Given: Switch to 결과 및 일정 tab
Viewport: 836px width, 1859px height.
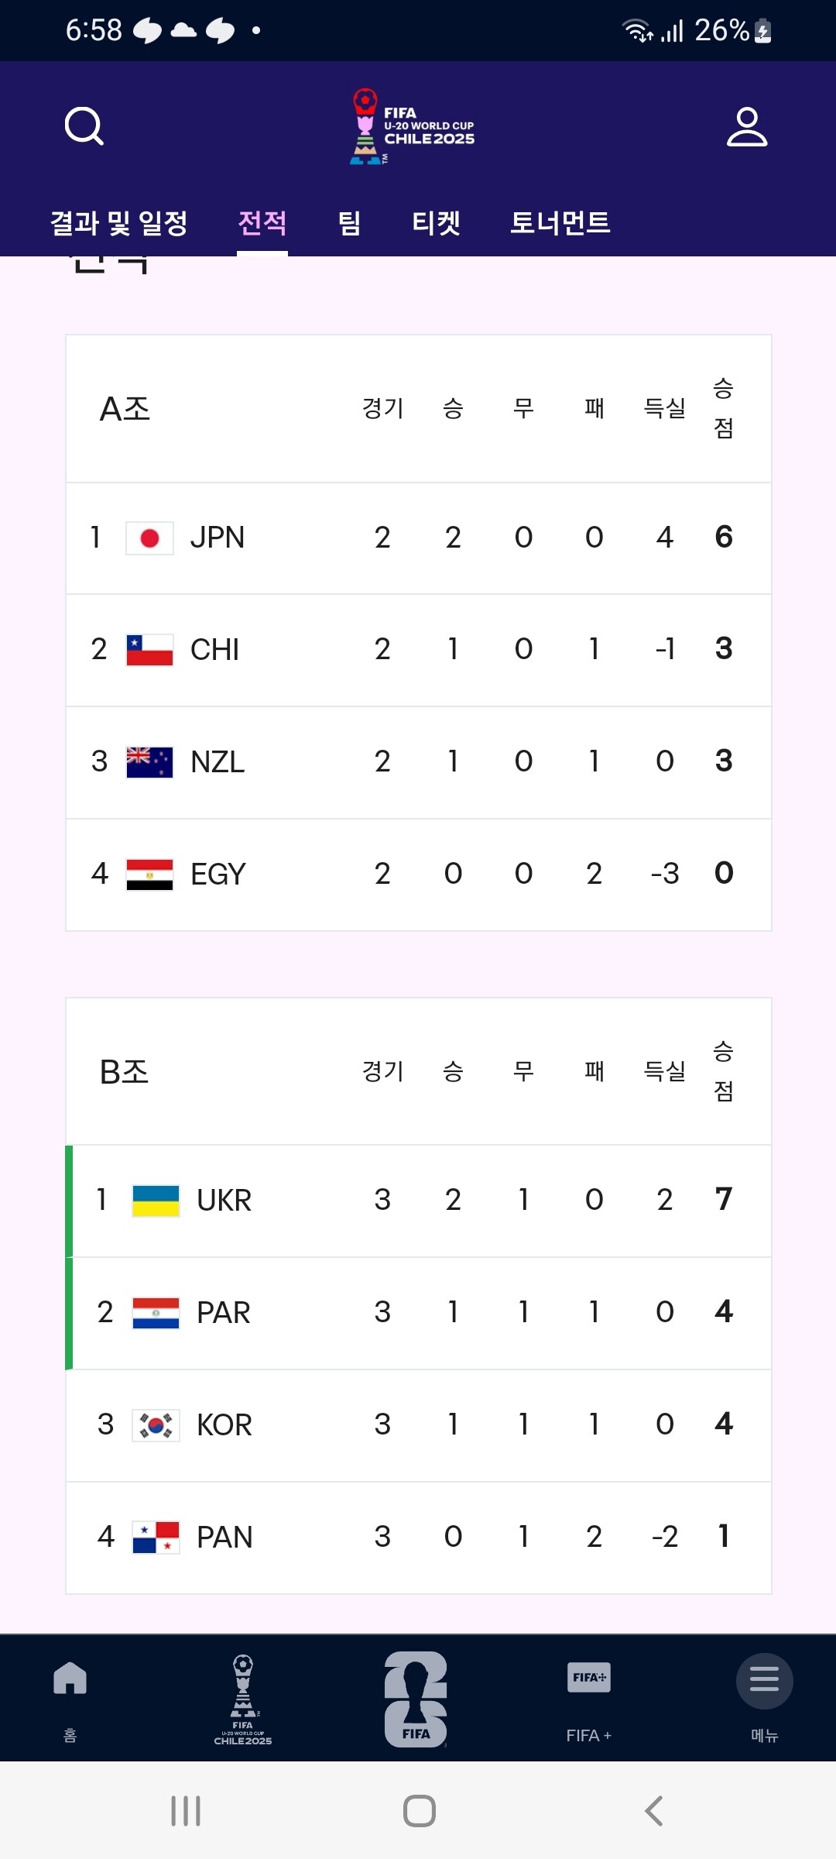Looking at the screenshot, I should [x=119, y=223].
